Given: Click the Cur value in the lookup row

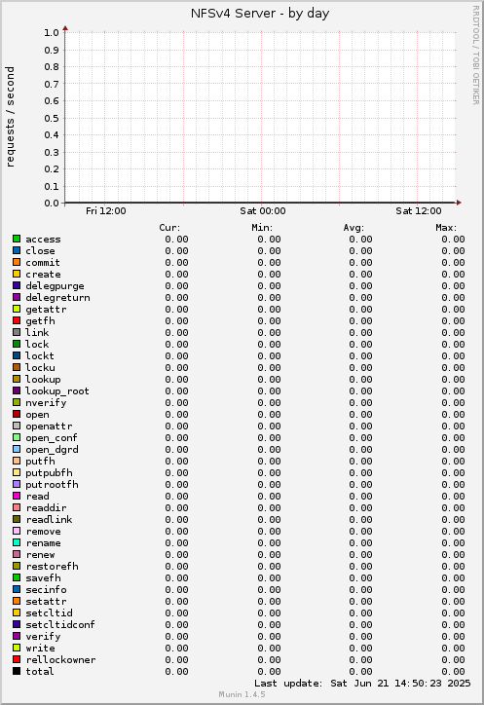Looking at the screenshot, I should pos(177,380).
